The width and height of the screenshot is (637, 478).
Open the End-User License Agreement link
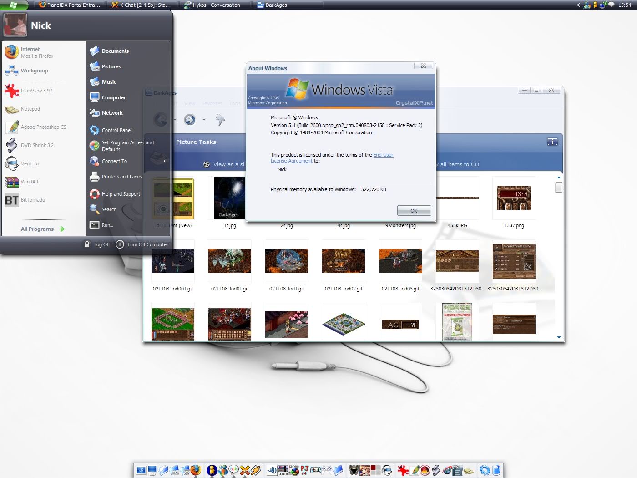coord(332,158)
